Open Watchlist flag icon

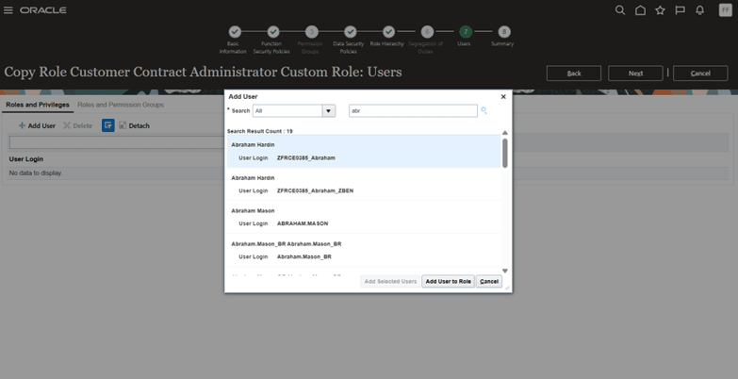click(x=680, y=9)
